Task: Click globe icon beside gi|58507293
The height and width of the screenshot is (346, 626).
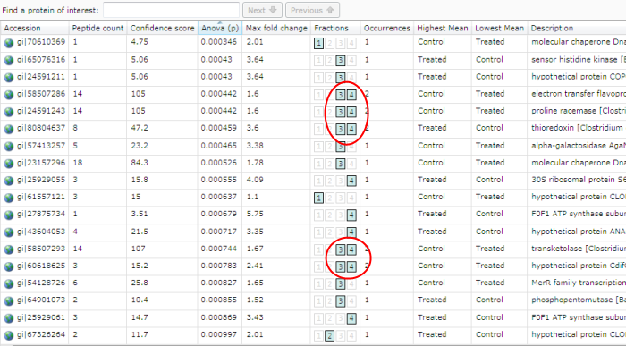Action: 9,249
